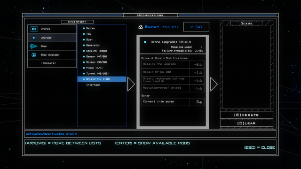Click the blue dot next to Generator
Viewport: 301px width, 169px height.
click(x=84, y=46)
